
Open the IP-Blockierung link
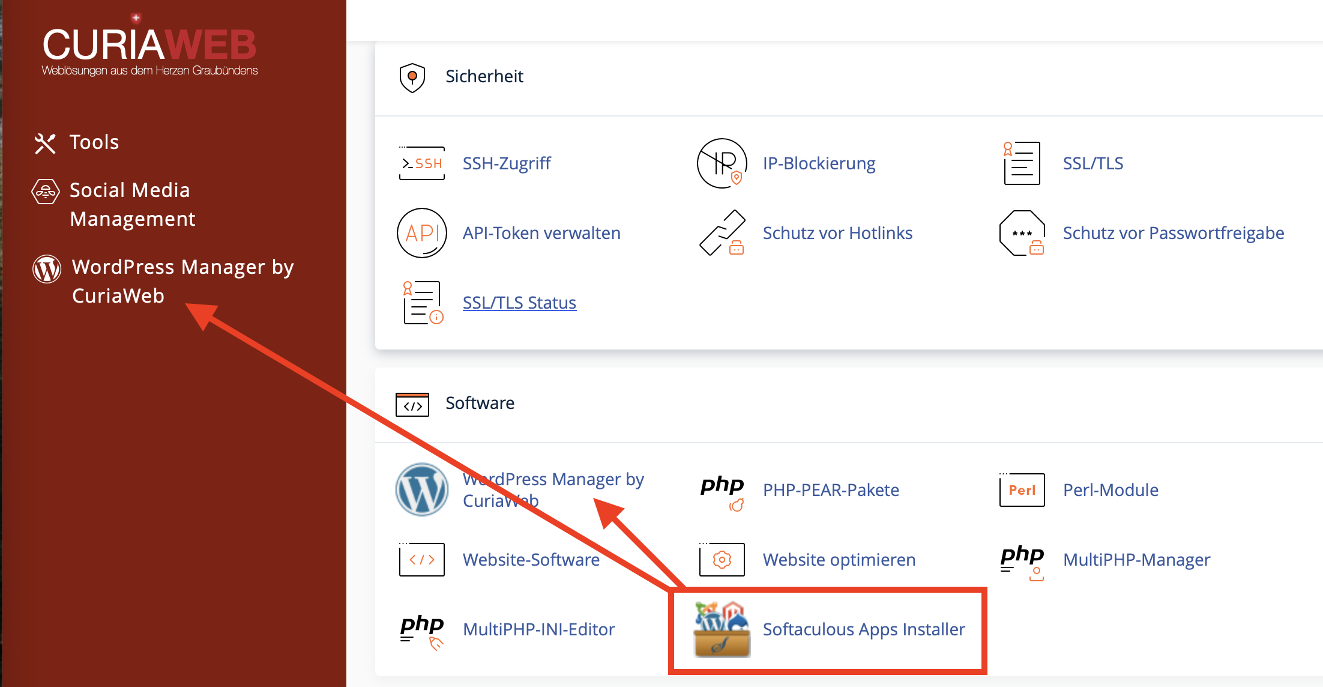(x=819, y=163)
